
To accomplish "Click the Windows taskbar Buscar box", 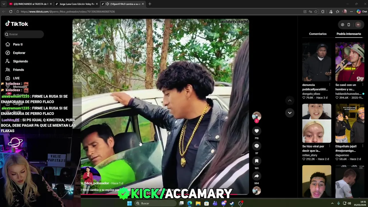I will click(156, 203).
